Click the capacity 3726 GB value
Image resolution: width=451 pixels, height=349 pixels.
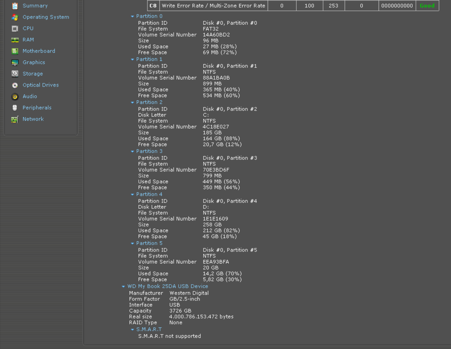(180, 311)
